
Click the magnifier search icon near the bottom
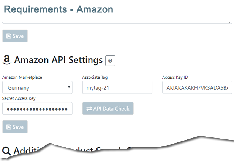pyautogui.click(x=6, y=151)
